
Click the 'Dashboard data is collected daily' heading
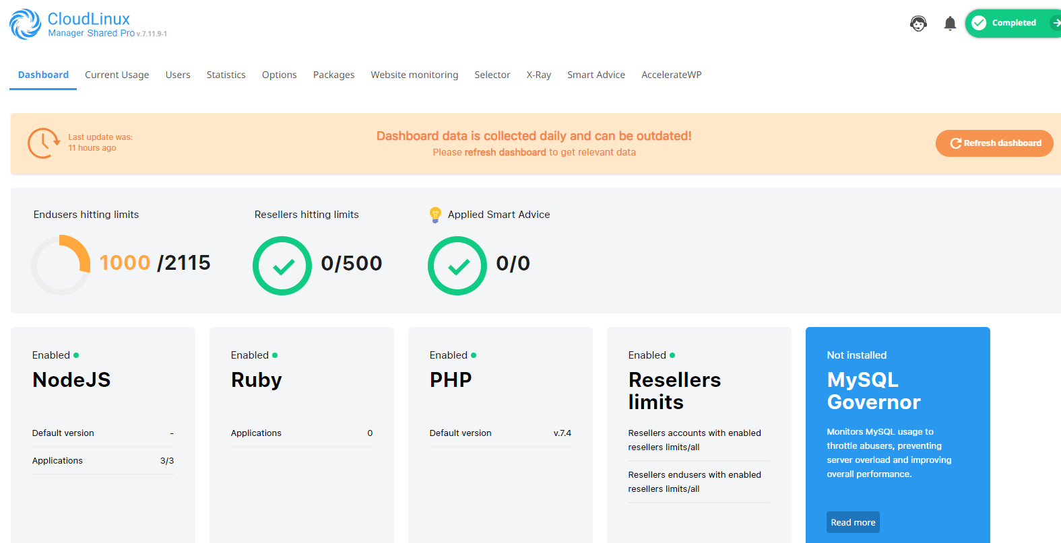[x=534, y=136]
